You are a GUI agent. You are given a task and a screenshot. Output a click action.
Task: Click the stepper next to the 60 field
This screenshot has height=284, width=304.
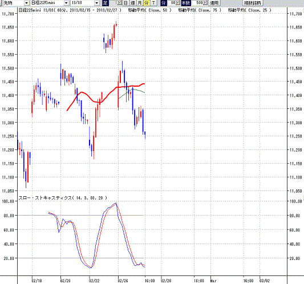pyautogui.click(x=178, y=3)
